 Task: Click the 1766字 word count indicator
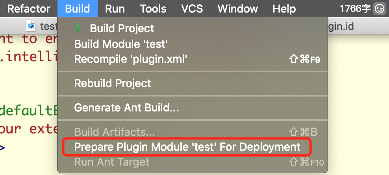click(355, 9)
